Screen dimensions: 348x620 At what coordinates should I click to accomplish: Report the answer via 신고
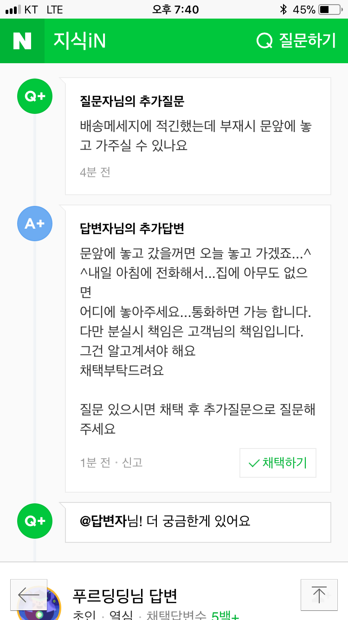coord(132,462)
